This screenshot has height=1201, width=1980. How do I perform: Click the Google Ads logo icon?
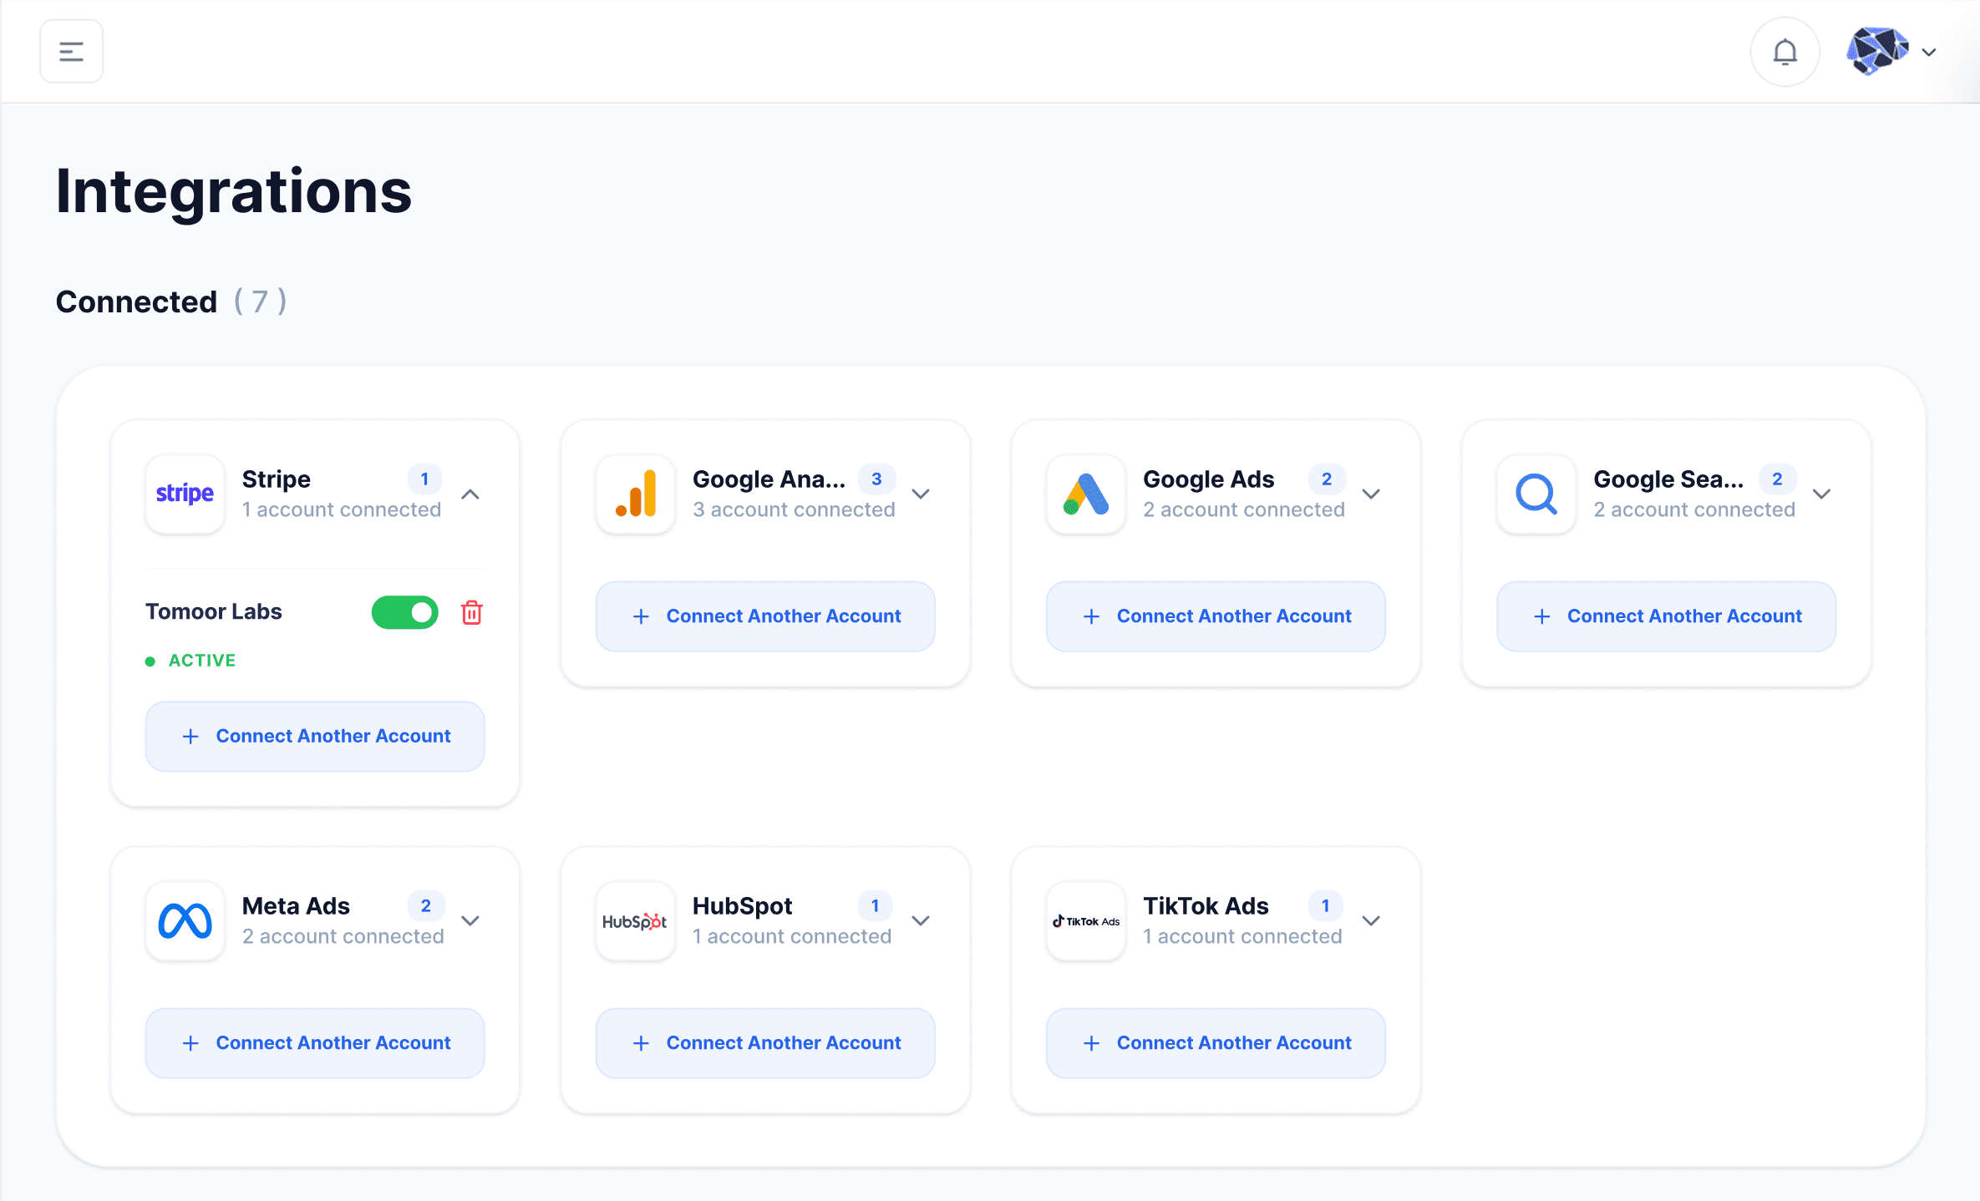click(1085, 494)
